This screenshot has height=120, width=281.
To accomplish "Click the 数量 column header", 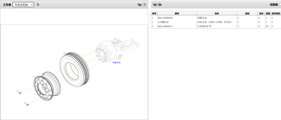I will click(268, 13).
